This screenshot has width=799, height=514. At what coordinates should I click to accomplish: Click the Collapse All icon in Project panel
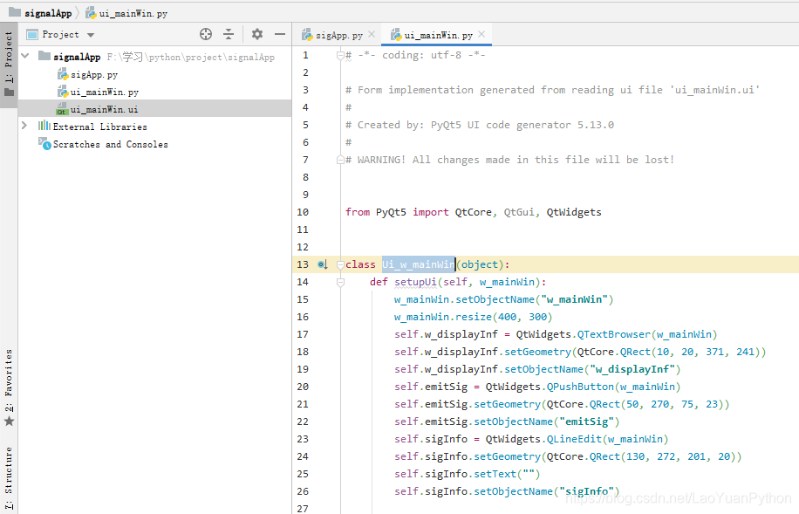(x=229, y=34)
